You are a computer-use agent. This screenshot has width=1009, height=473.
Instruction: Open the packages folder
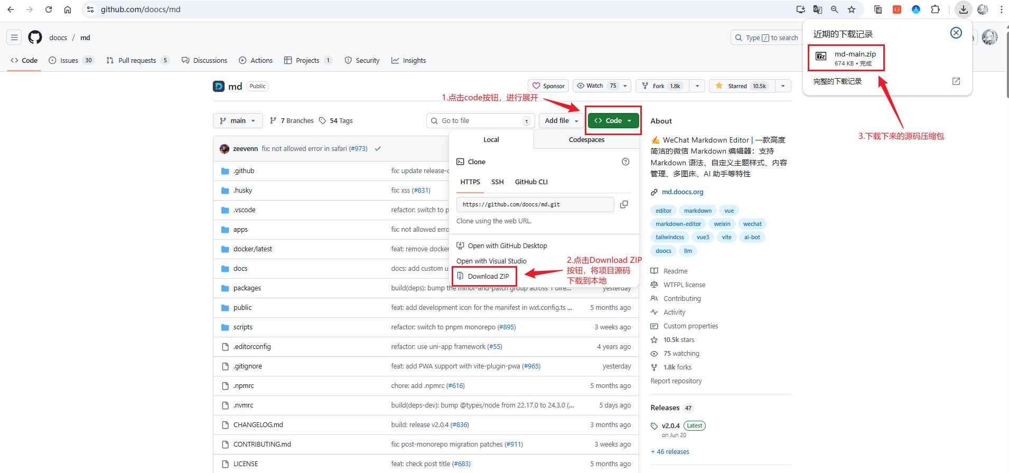pyautogui.click(x=247, y=288)
